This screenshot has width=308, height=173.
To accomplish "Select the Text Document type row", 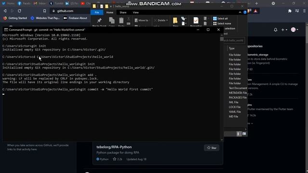I will (x=238, y=88).
